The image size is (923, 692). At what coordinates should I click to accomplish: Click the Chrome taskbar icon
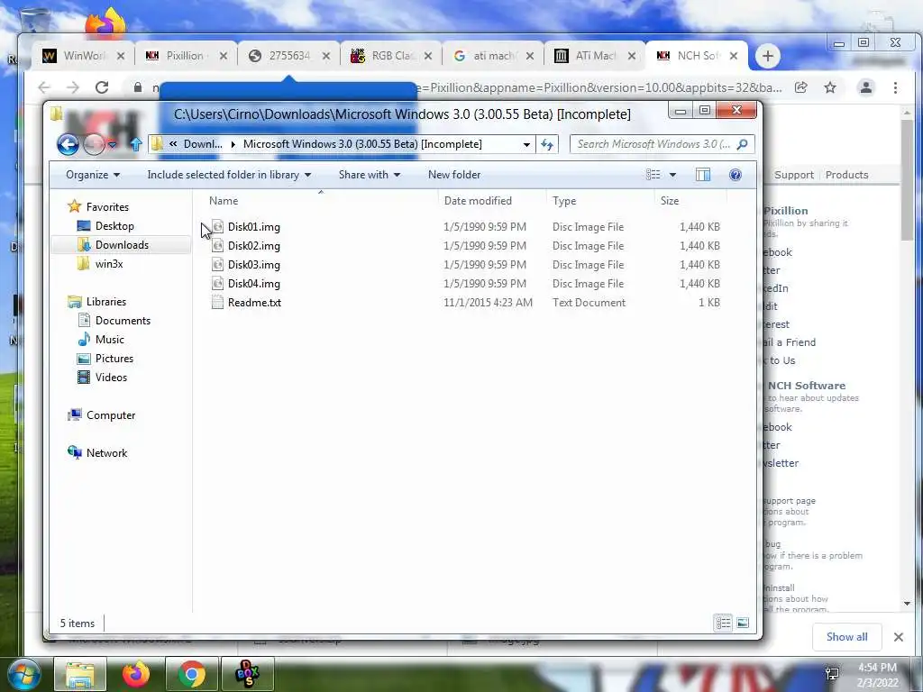[191, 674]
